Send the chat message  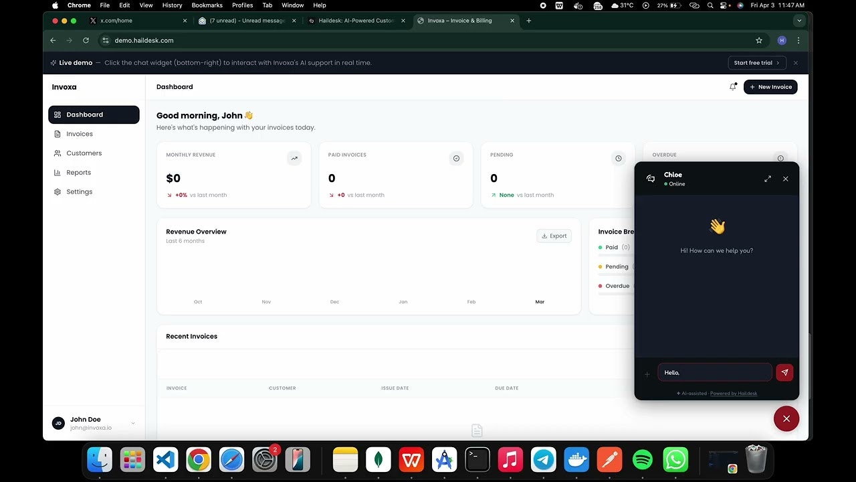click(784, 372)
